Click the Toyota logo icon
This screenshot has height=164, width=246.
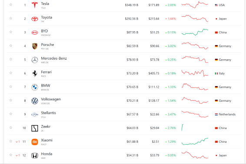(x=35, y=19)
